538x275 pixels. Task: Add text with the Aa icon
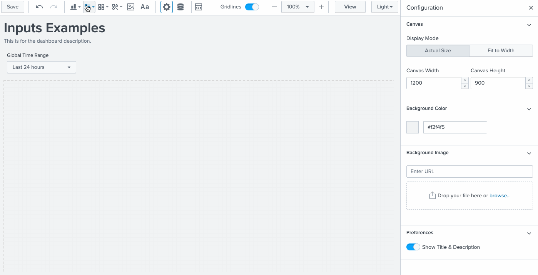(x=145, y=7)
